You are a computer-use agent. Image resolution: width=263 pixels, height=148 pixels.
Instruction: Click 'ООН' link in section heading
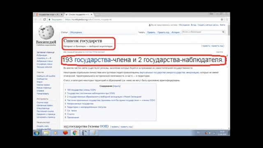pyautogui.click(x=104, y=126)
